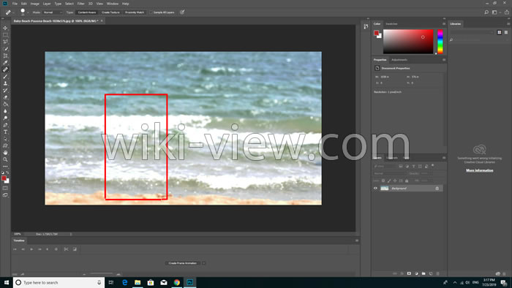Open the File menu
Viewport: 512px width, 288px height.
click(x=15, y=4)
